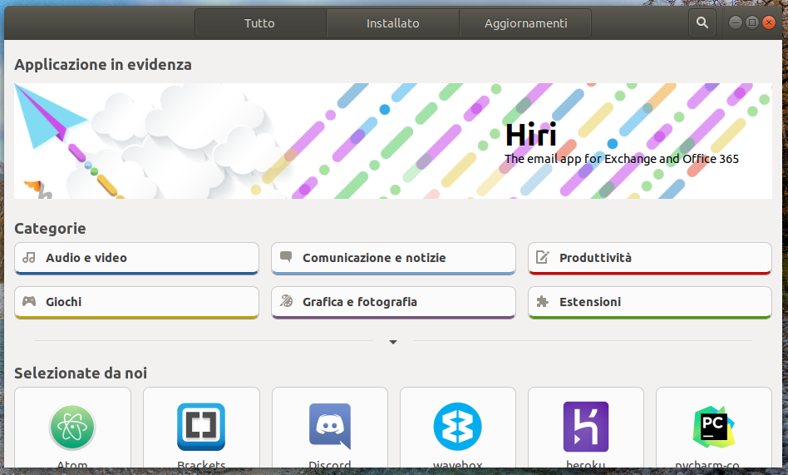Open the Grafica e fotografia category

pos(393,303)
